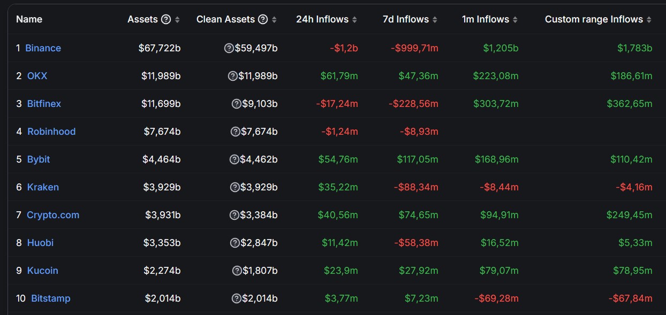The width and height of the screenshot is (666, 315).
Task: Click Binance custom range value $1,783b
Action: click(x=635, y=48)
